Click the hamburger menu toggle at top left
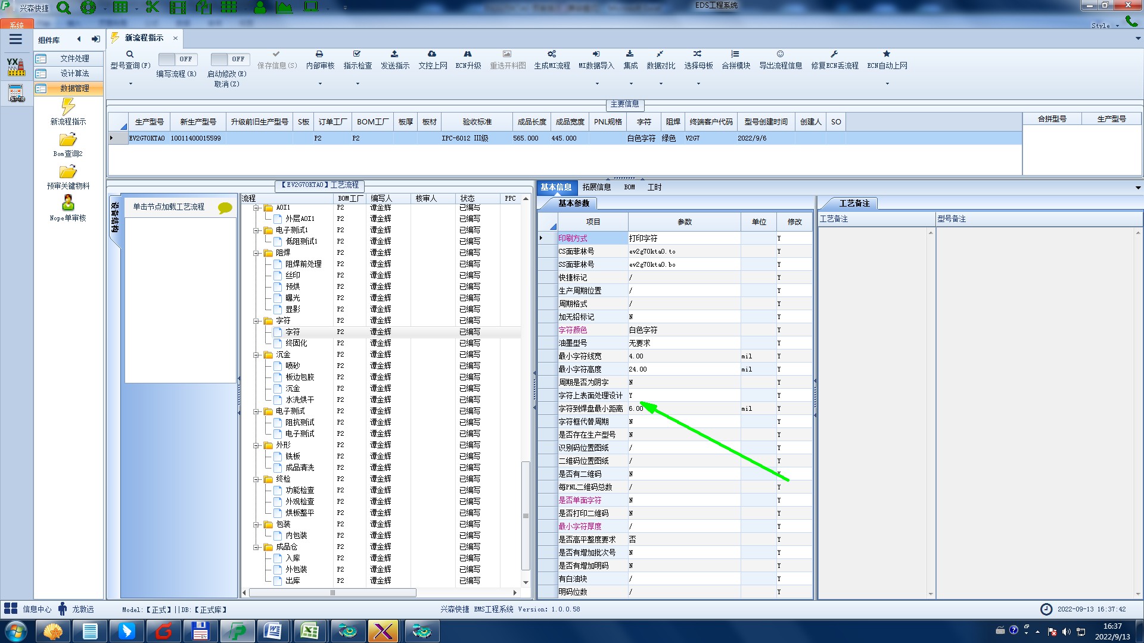 pos(15,39)
